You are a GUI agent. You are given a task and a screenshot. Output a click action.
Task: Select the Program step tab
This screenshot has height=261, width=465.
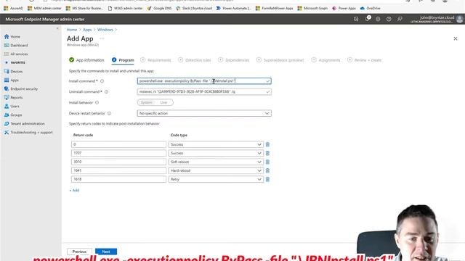123,60
